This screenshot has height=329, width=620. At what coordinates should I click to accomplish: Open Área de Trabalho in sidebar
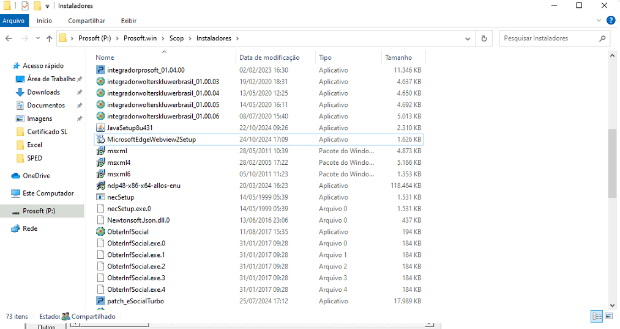(x=51, y=79)
